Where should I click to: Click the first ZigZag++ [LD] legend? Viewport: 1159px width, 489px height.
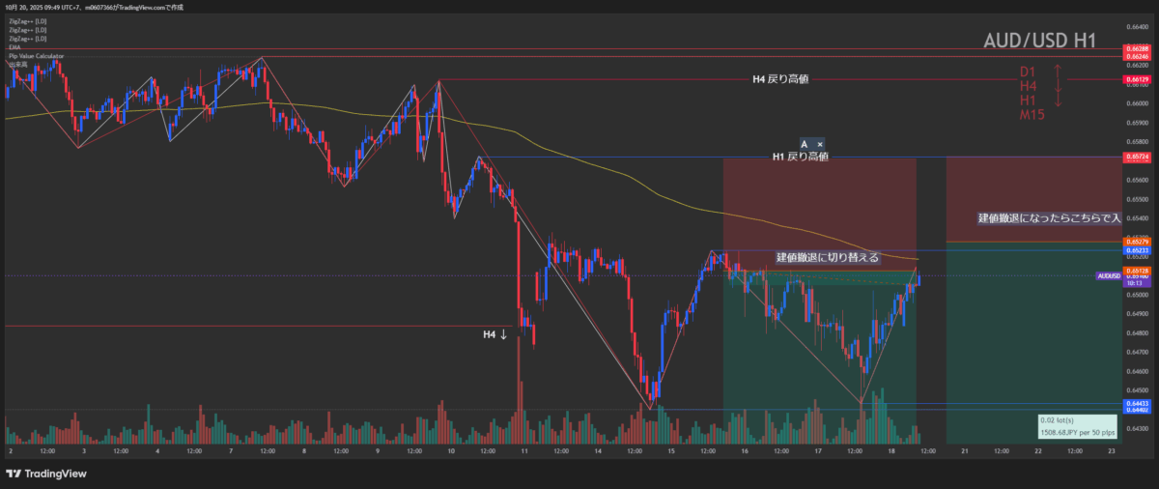point(28,21)
